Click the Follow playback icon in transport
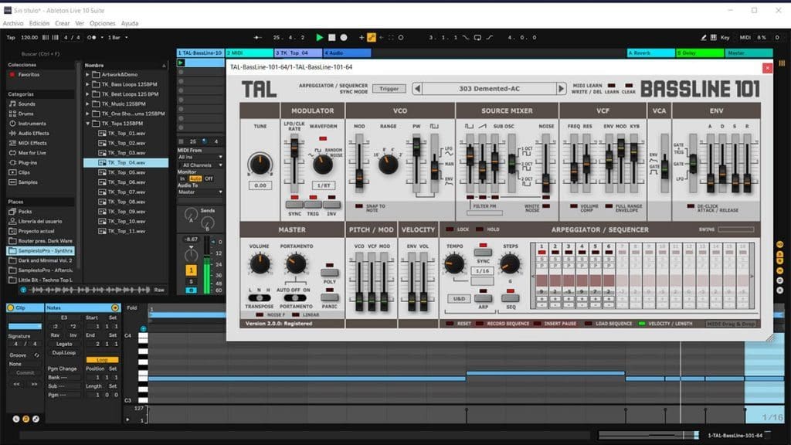791x445 pixels. 256,37
